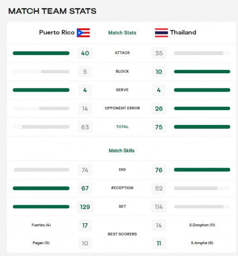Viewport: 238px width, 256px height.
Task: Open player S.Donphon (11) profile
Action: [202, 225]
